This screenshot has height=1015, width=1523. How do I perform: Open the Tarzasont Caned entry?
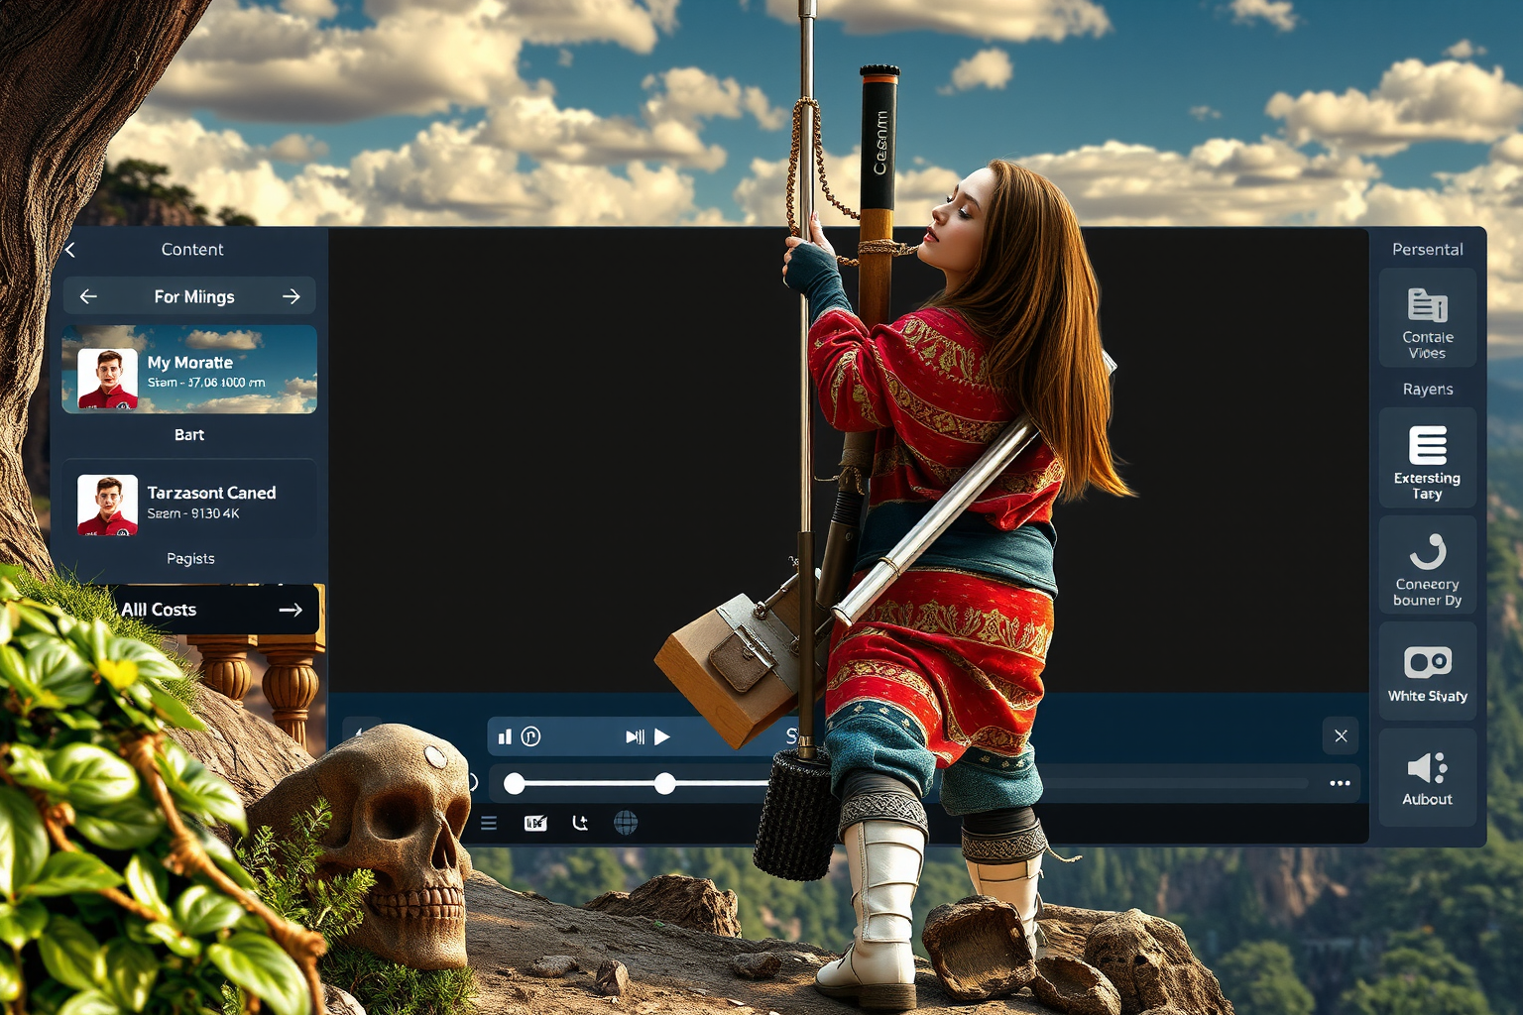(x=189, y=502)
